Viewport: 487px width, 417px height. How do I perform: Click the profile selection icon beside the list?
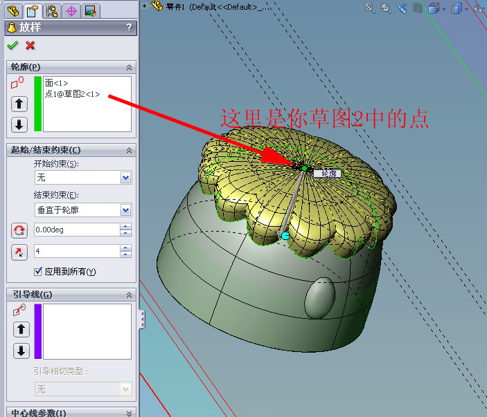[x=17, y=82]
